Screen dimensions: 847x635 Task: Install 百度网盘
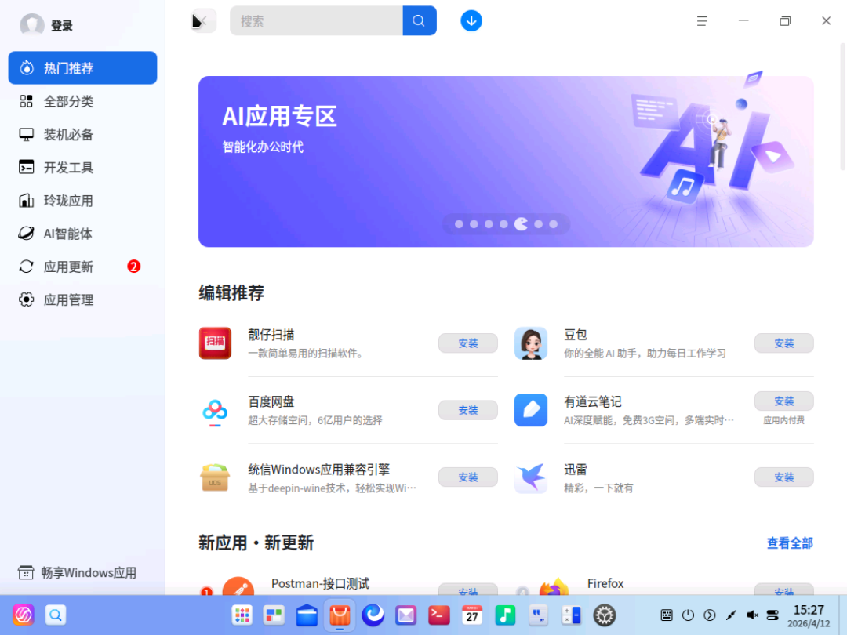pyautogui.click(x=467, y=410)
